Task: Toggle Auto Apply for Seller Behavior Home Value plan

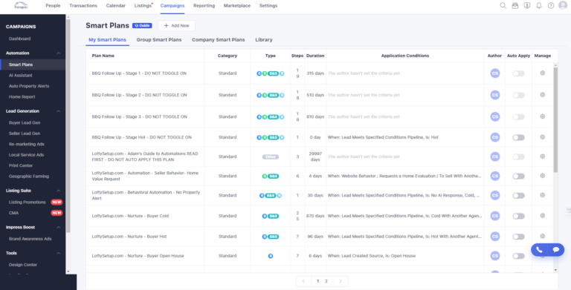Action: [518, 177]
